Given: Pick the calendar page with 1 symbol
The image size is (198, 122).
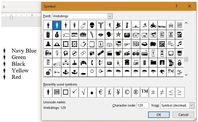Looking at the screenshot, I should pyautogui.click(x=101, y=44).
